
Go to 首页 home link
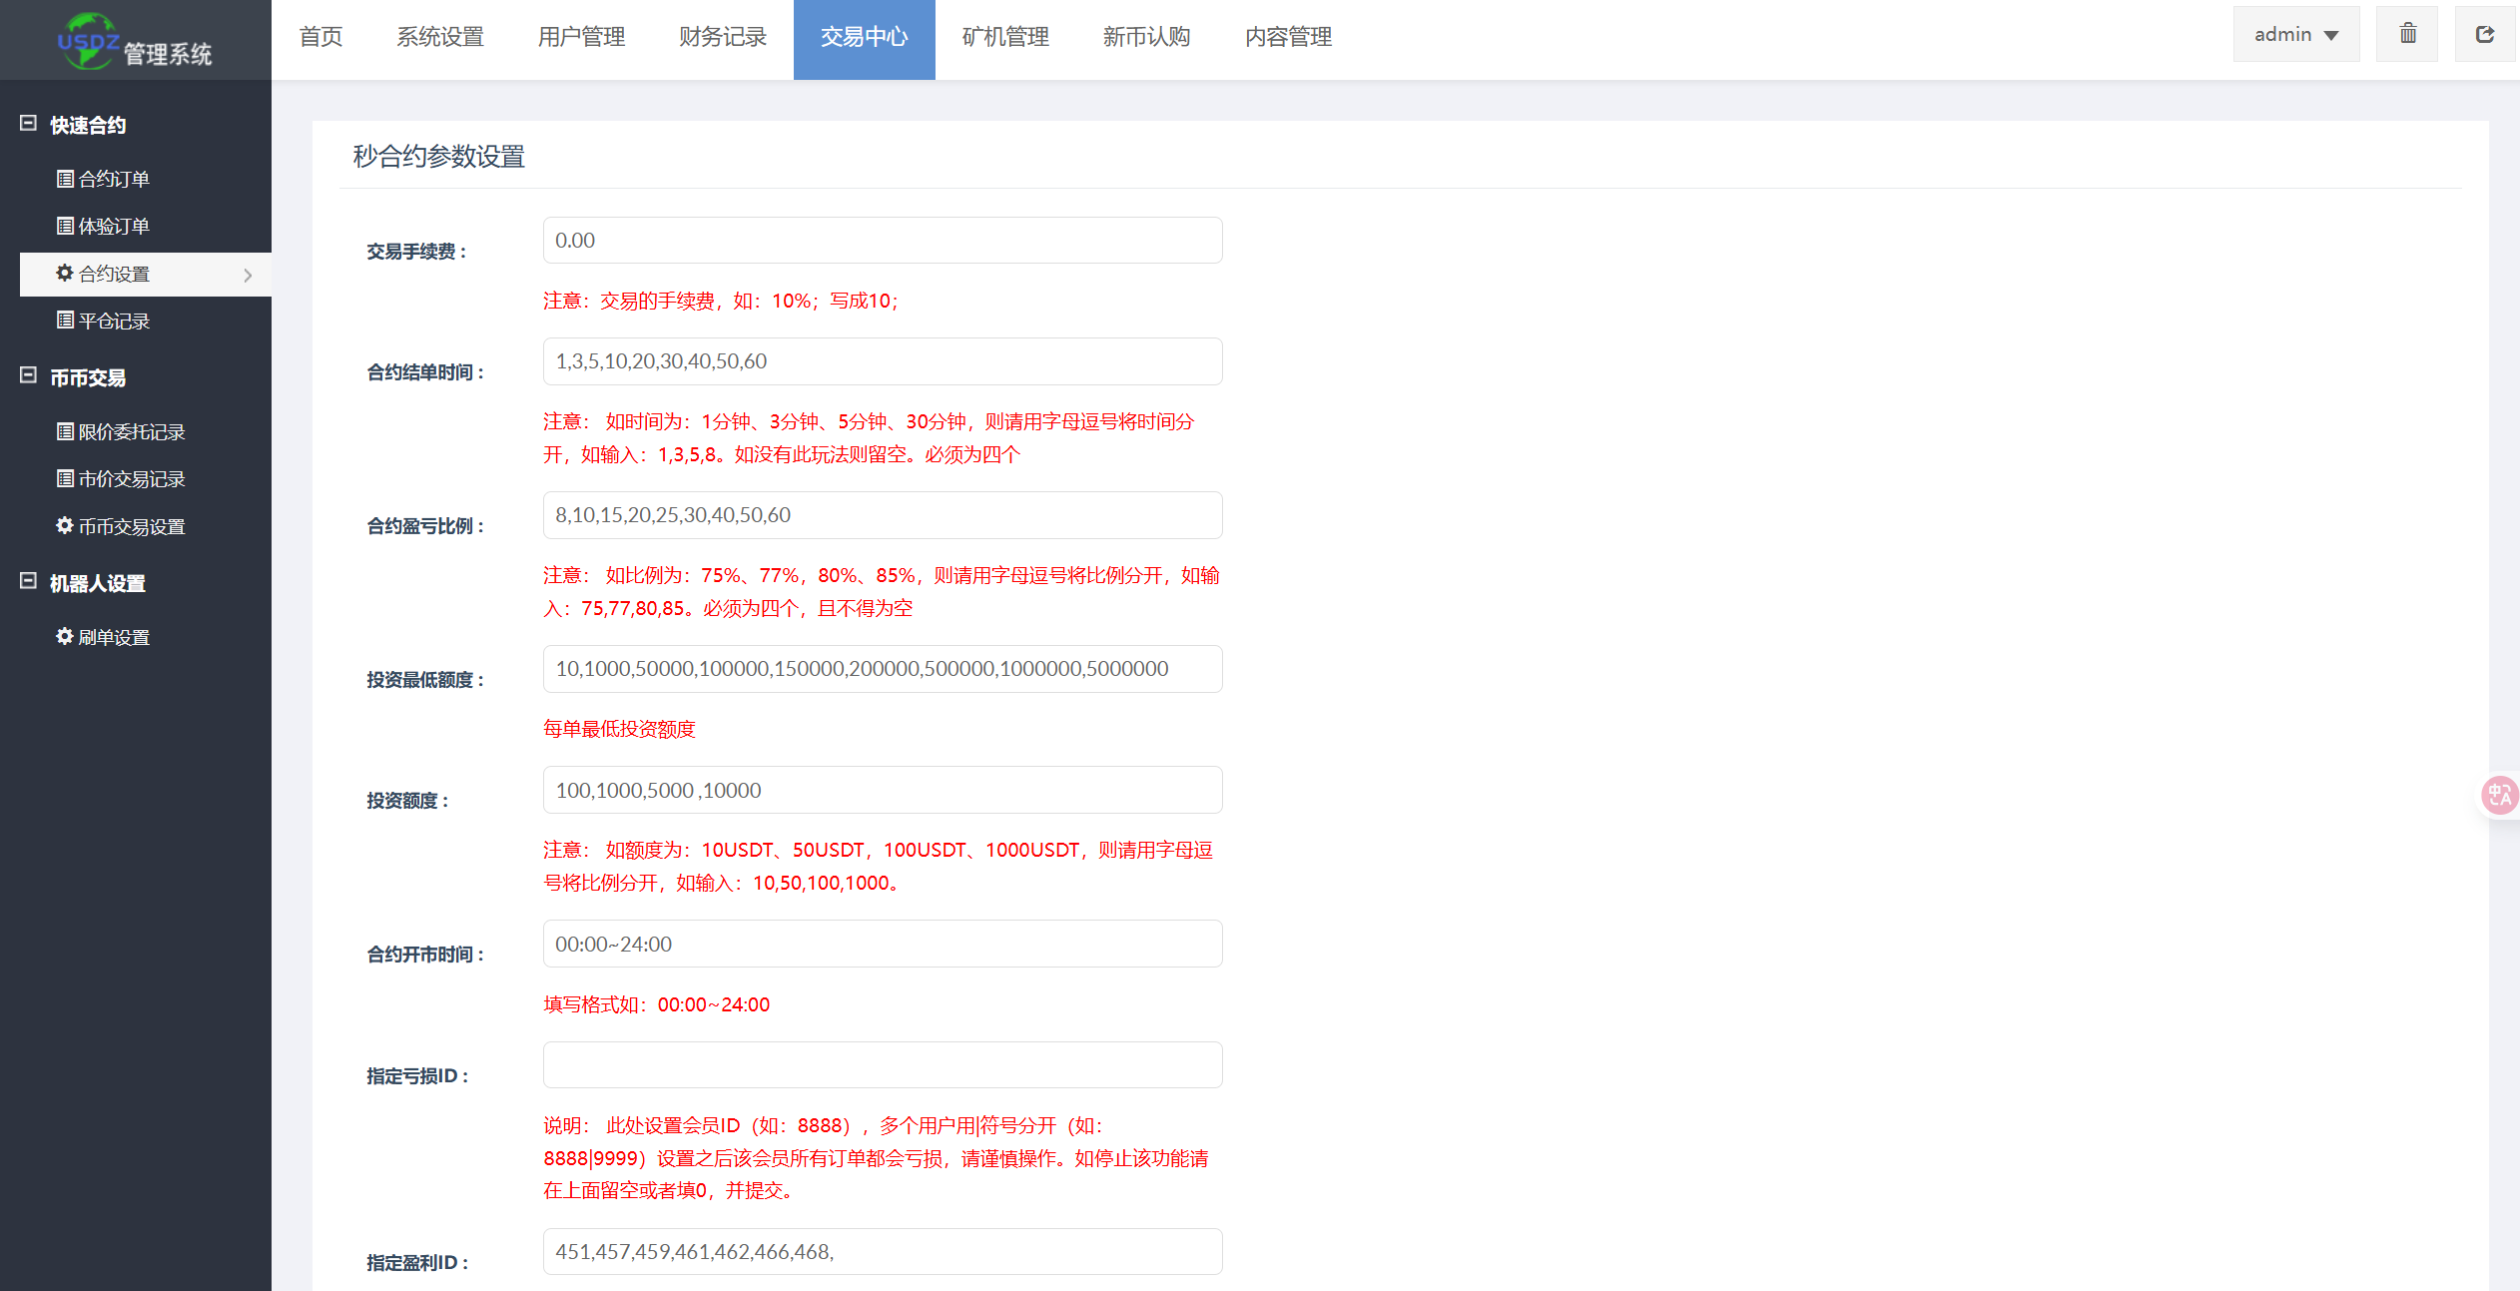click(320, 37)
